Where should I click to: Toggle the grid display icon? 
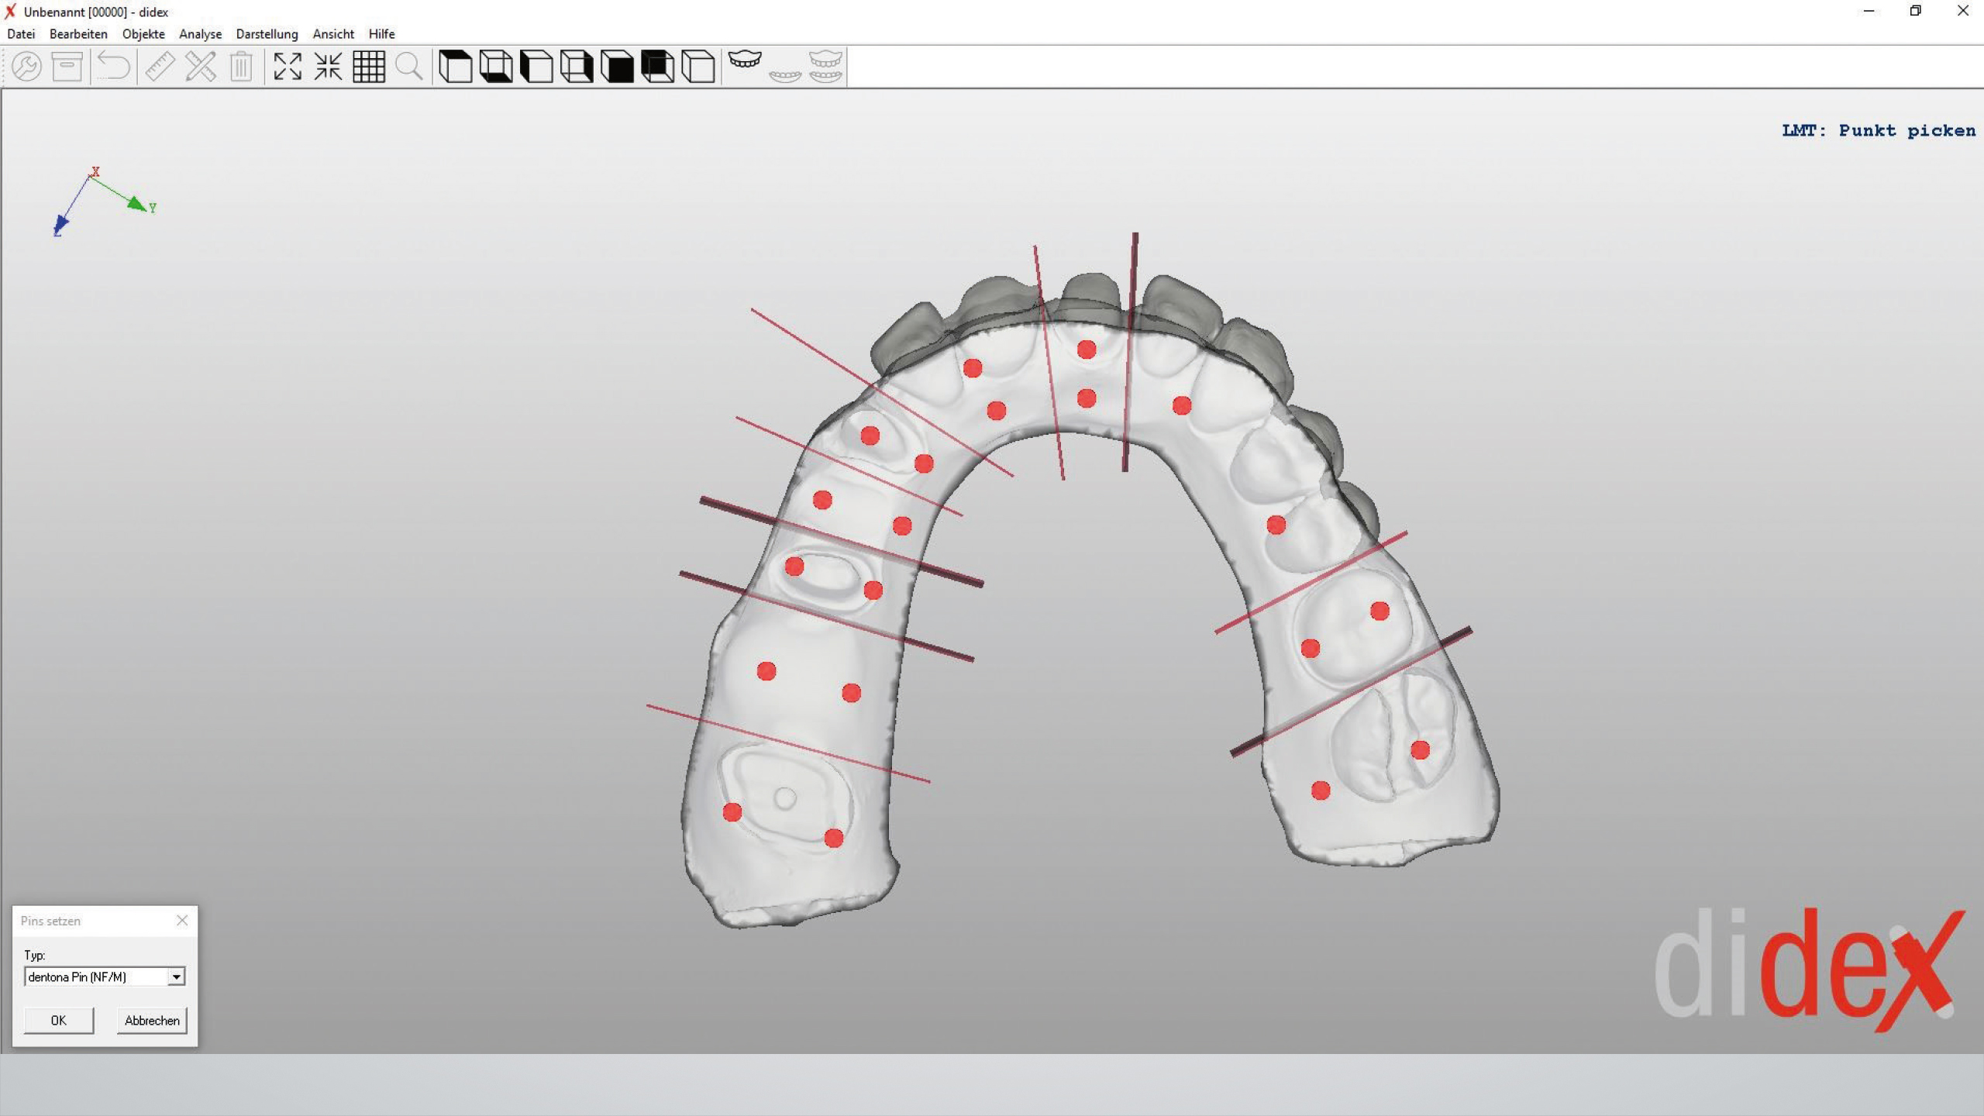(x=369, y=67)
